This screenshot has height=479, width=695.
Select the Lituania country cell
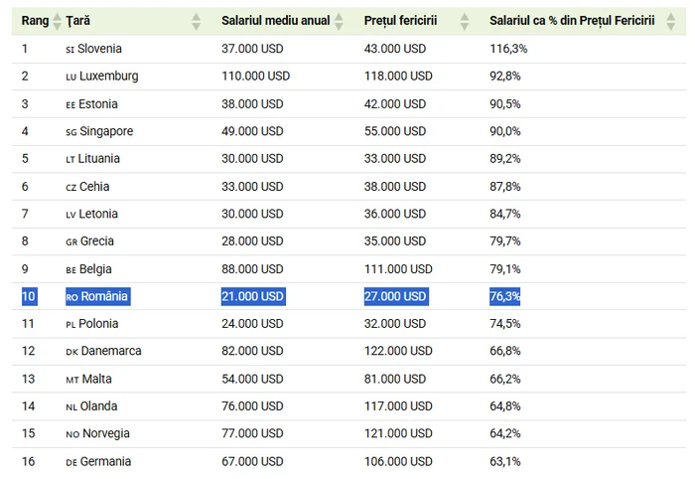coord(92,158)
